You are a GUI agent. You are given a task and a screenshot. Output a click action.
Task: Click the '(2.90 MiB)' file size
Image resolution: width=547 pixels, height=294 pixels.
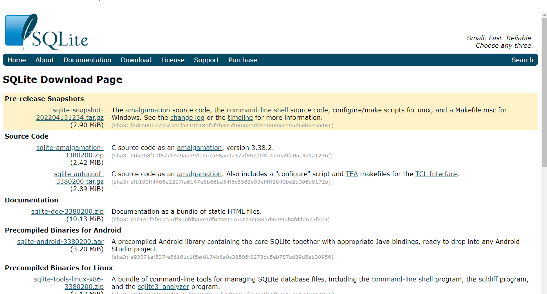click(x=87, y=125)
